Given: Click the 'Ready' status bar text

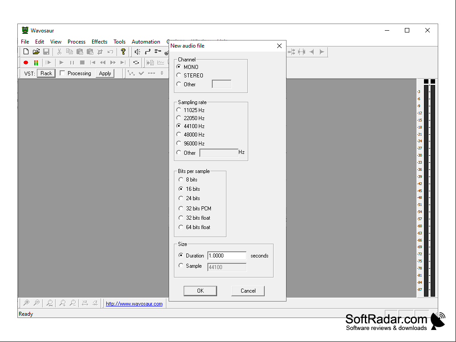Looking at the screenshot, I should click(26, 314).
